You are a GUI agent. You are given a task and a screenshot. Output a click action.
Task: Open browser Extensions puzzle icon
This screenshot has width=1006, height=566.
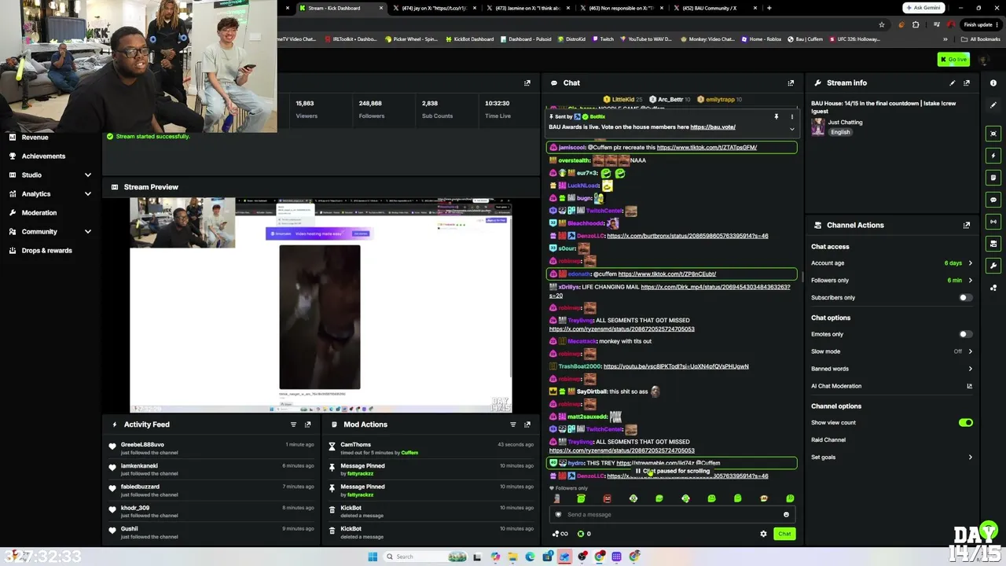tap(916, 24)
